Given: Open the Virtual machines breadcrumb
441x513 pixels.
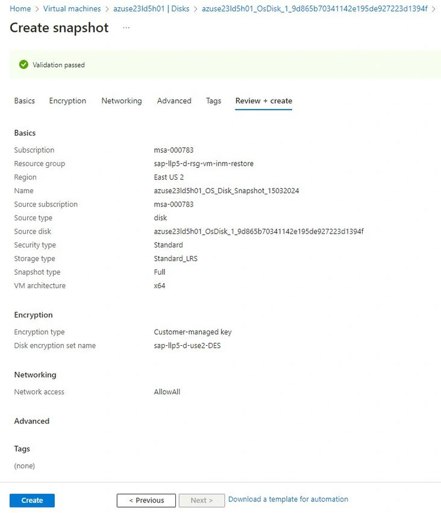Looking at the screenshot, I should point(72,8).
